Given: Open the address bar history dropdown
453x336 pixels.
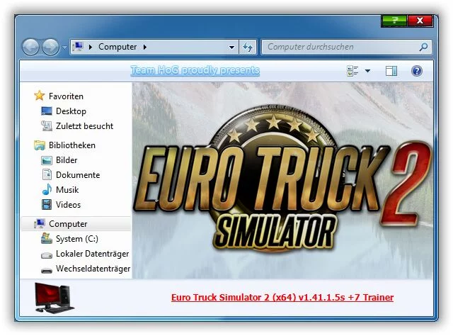Looking at the screenshot, I should click(231, 47).
